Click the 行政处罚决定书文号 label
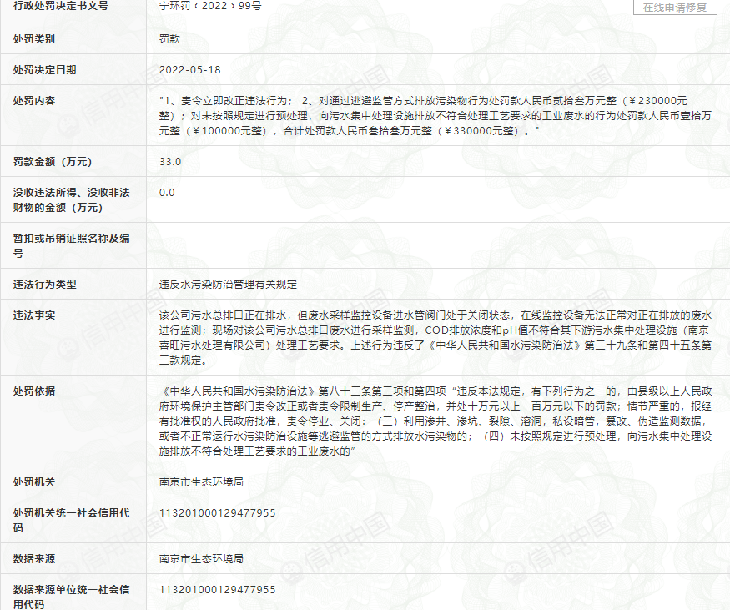This screenshot has height=610, width=730. pos(61,6)
